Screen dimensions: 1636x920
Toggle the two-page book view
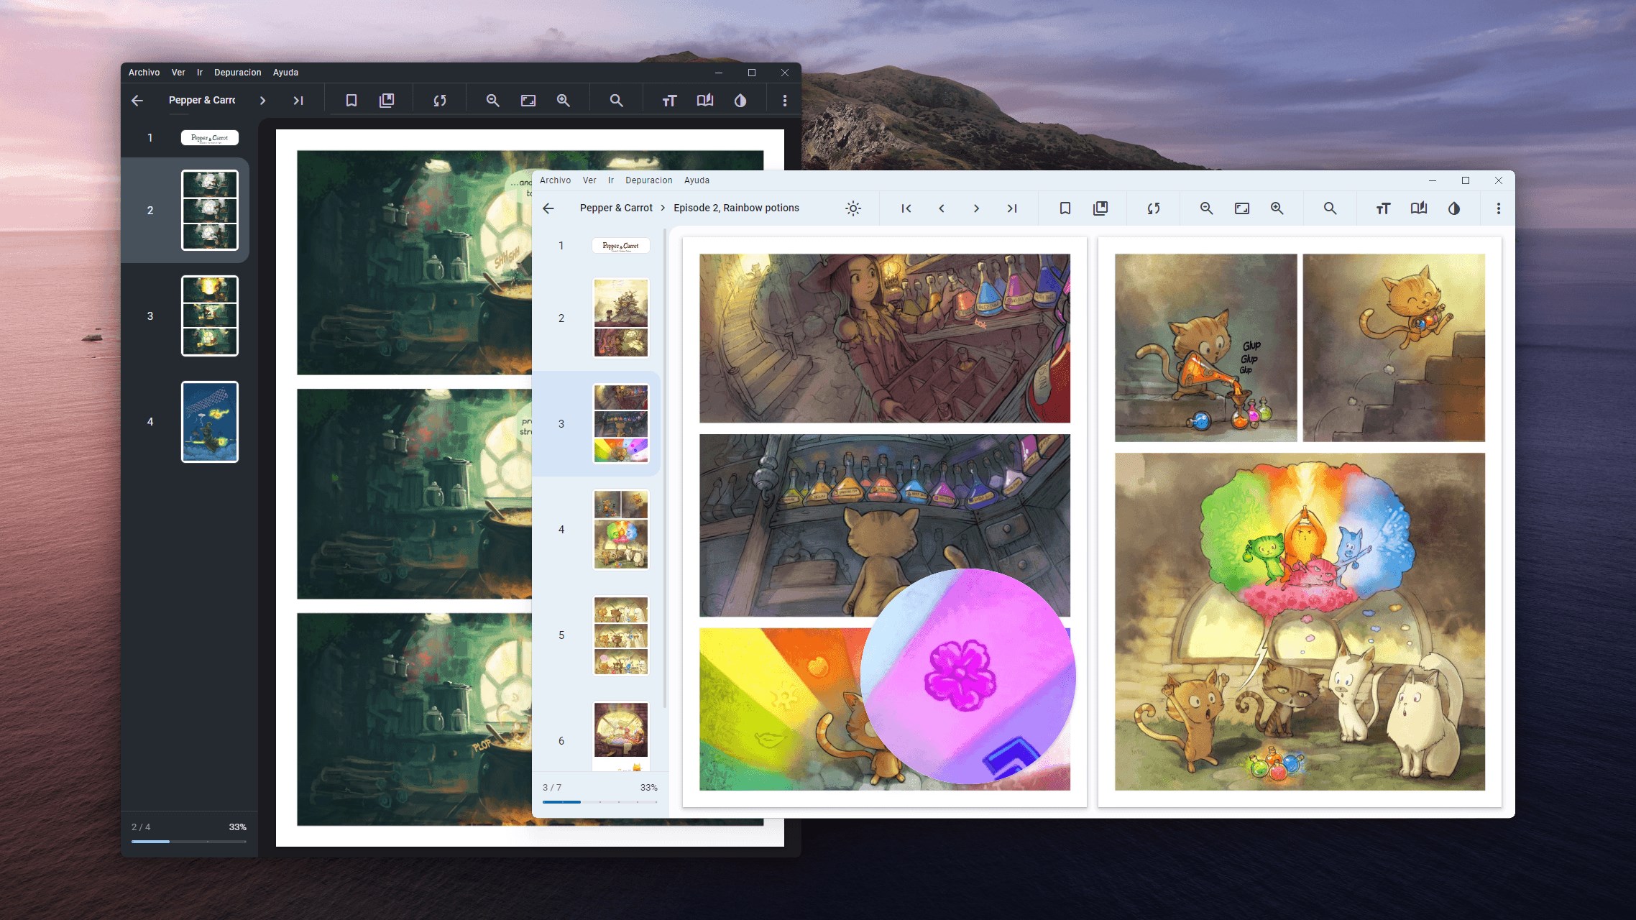(1418, 208)
